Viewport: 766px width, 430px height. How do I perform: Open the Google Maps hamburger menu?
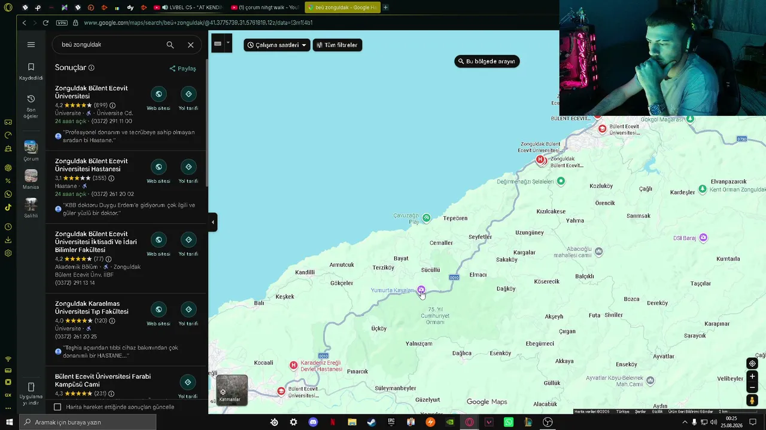pos(31,45)
